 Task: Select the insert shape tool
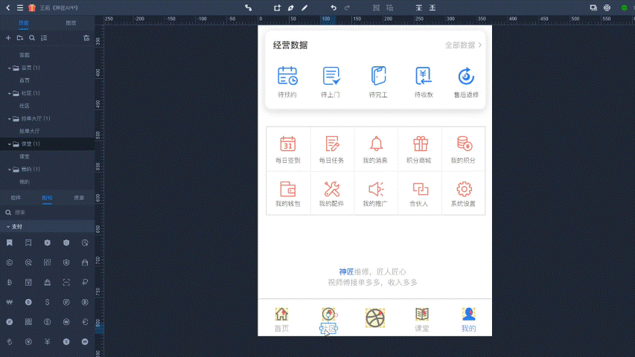277,7
